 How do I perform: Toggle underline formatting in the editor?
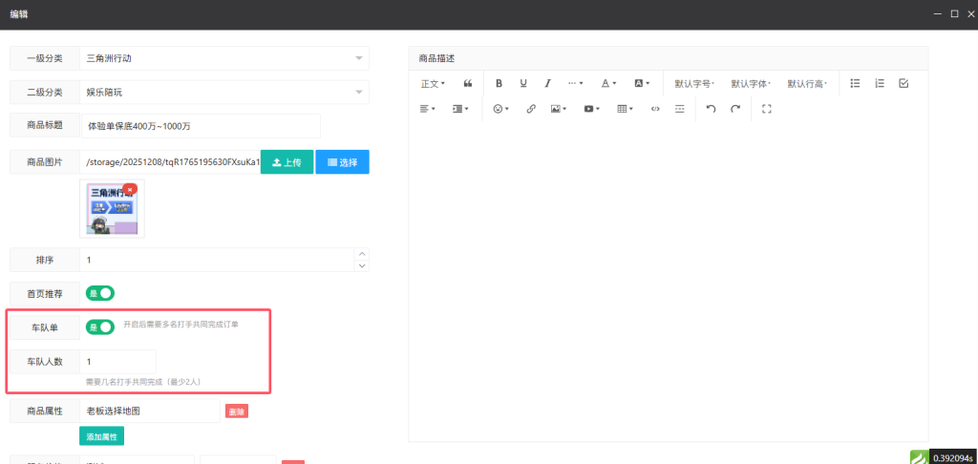coord(523,83)
